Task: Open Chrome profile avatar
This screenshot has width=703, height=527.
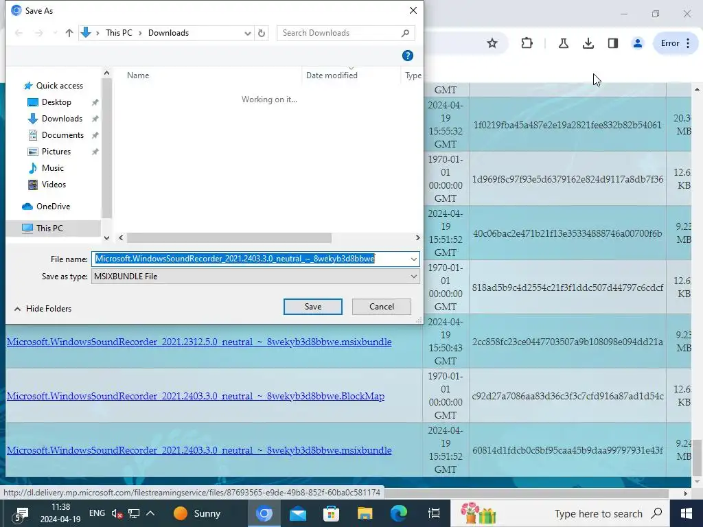Action: click(x=638, y=43)
